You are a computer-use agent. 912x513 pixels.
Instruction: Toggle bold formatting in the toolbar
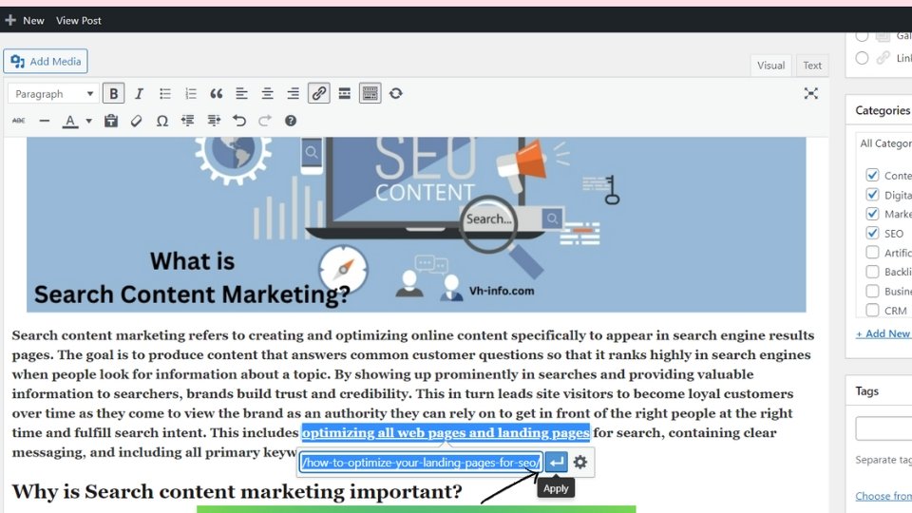pyautogui.click(x=113, y=94)
